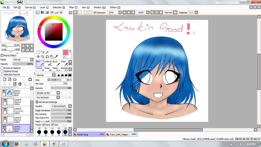
Task: Open the Filter menu
Action: pos(73,7)
